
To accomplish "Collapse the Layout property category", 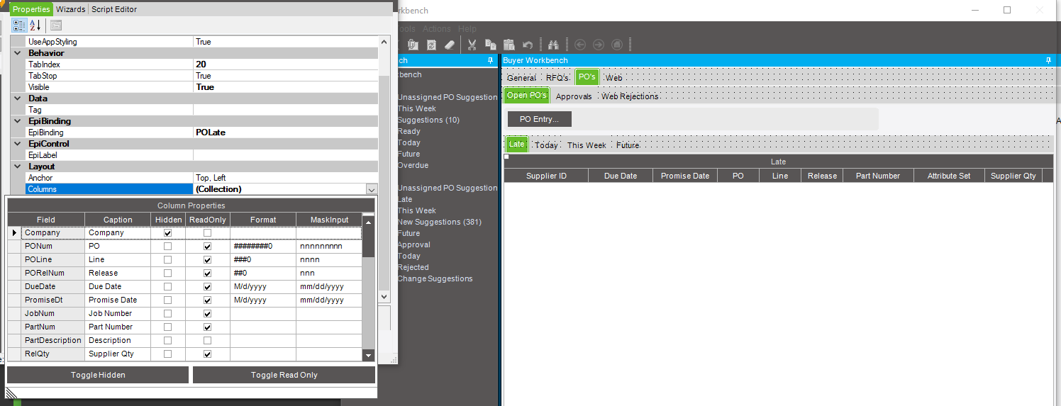I will click(x=18, y=167).
